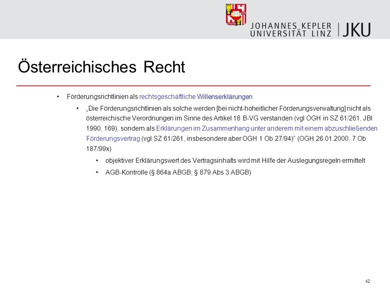Click the blue phrase 'Erklärungen im Zusammenhang unter anderem'

pos(225,128)
